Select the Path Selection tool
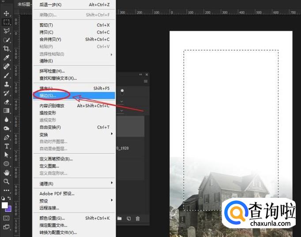Viewport: 301px width, 237px height. coord(6,155)
